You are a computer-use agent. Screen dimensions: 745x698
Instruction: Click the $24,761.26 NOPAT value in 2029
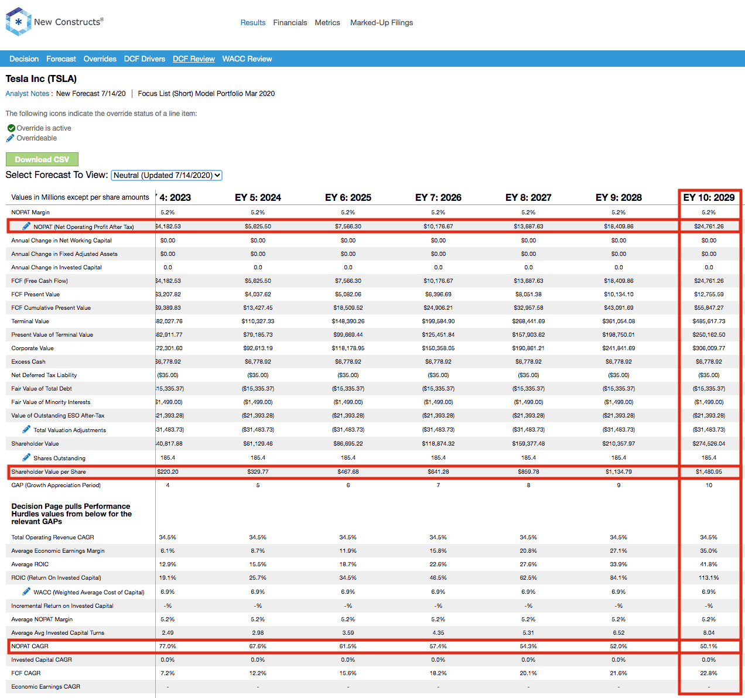coord(709,226)
